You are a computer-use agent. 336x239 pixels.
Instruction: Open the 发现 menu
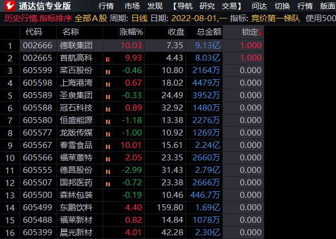pos(155,6)
